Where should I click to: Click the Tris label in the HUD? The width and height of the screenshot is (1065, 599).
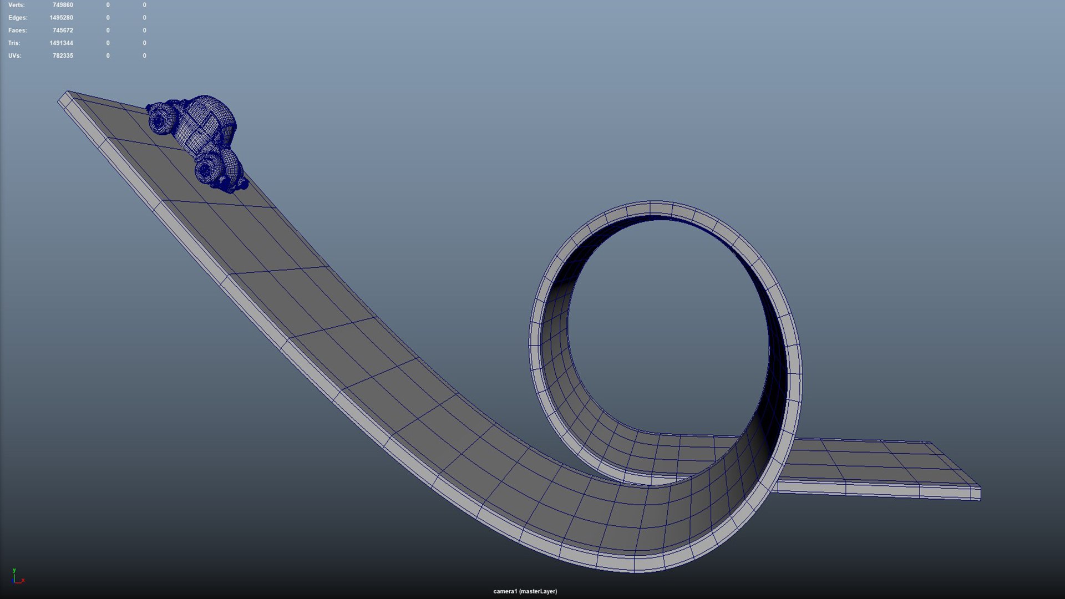coord(14,43)
